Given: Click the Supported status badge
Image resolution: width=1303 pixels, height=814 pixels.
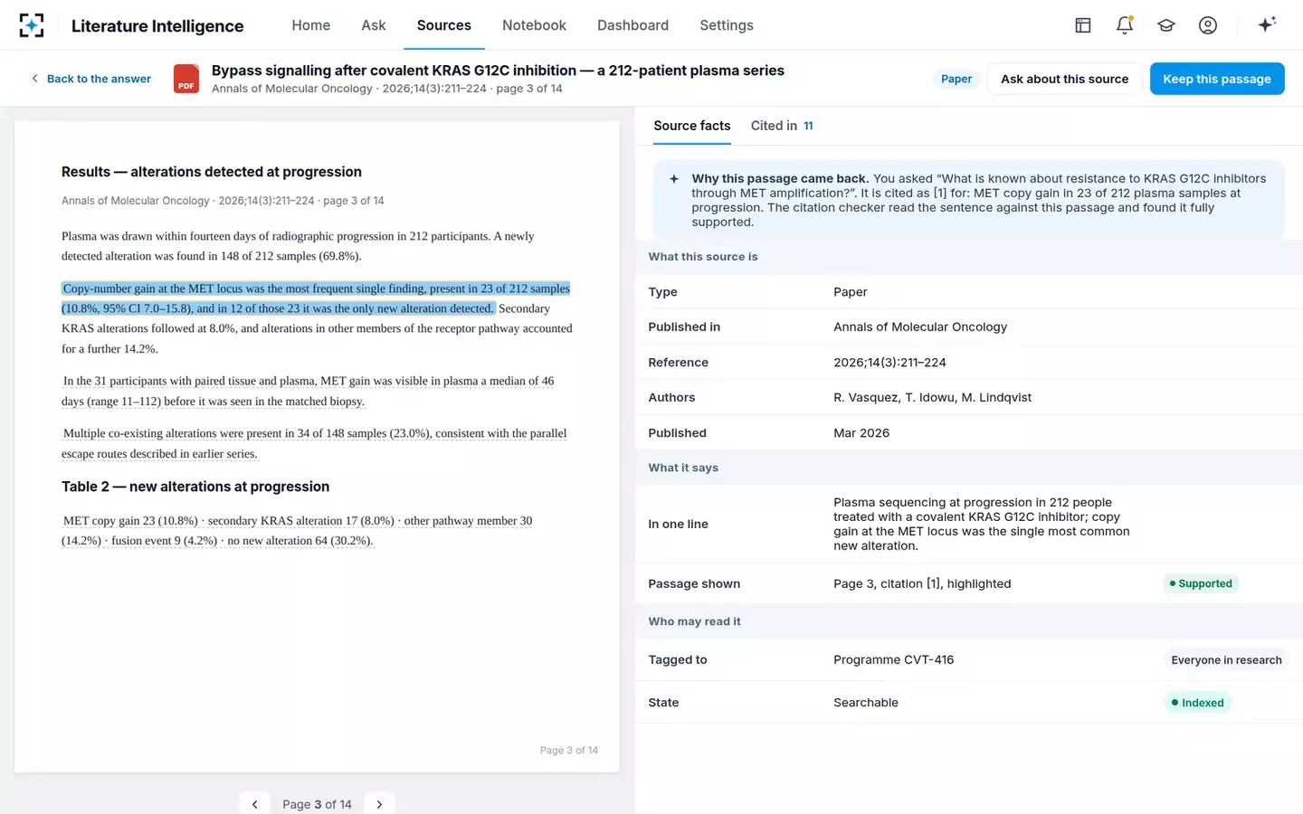Looking at the screenshot, I should click(x=1201, y=583).
